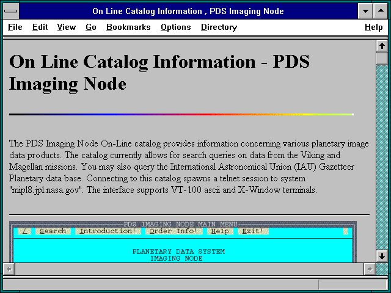Click the minimize down-arrow title button

pyautogui.click(x=365, y=11)
